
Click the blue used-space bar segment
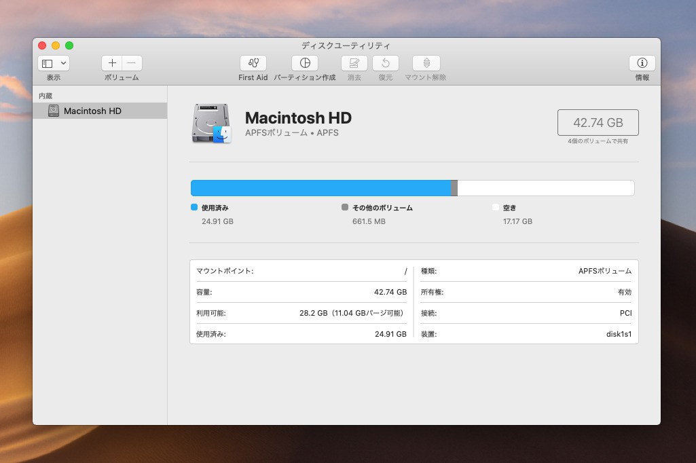pyautogui.click(x=320, y=188)
